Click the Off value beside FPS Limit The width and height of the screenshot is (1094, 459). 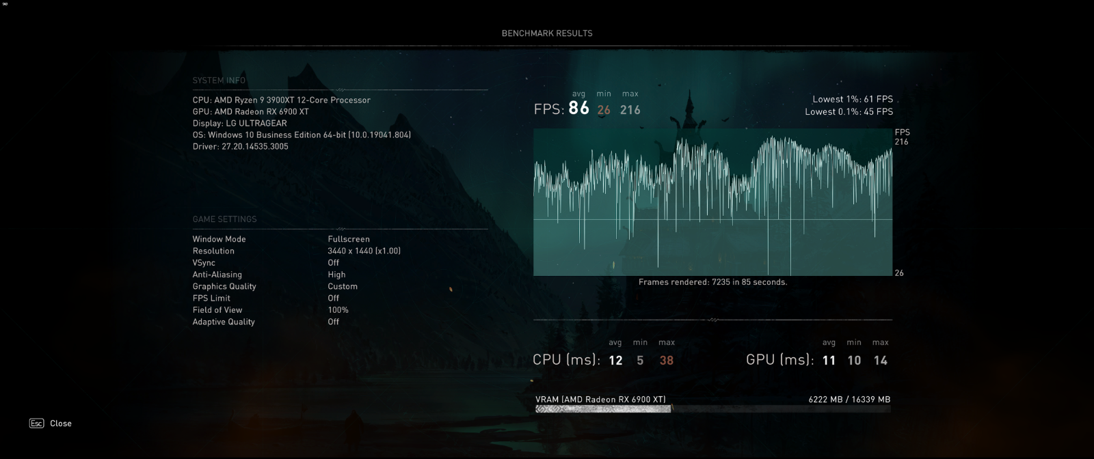click(334, 298)
